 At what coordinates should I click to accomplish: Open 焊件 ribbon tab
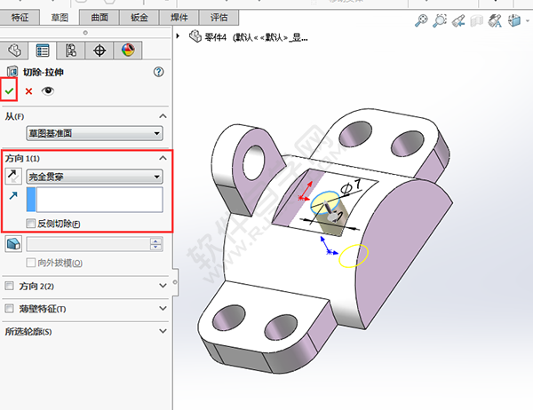(x=179, y=18)
